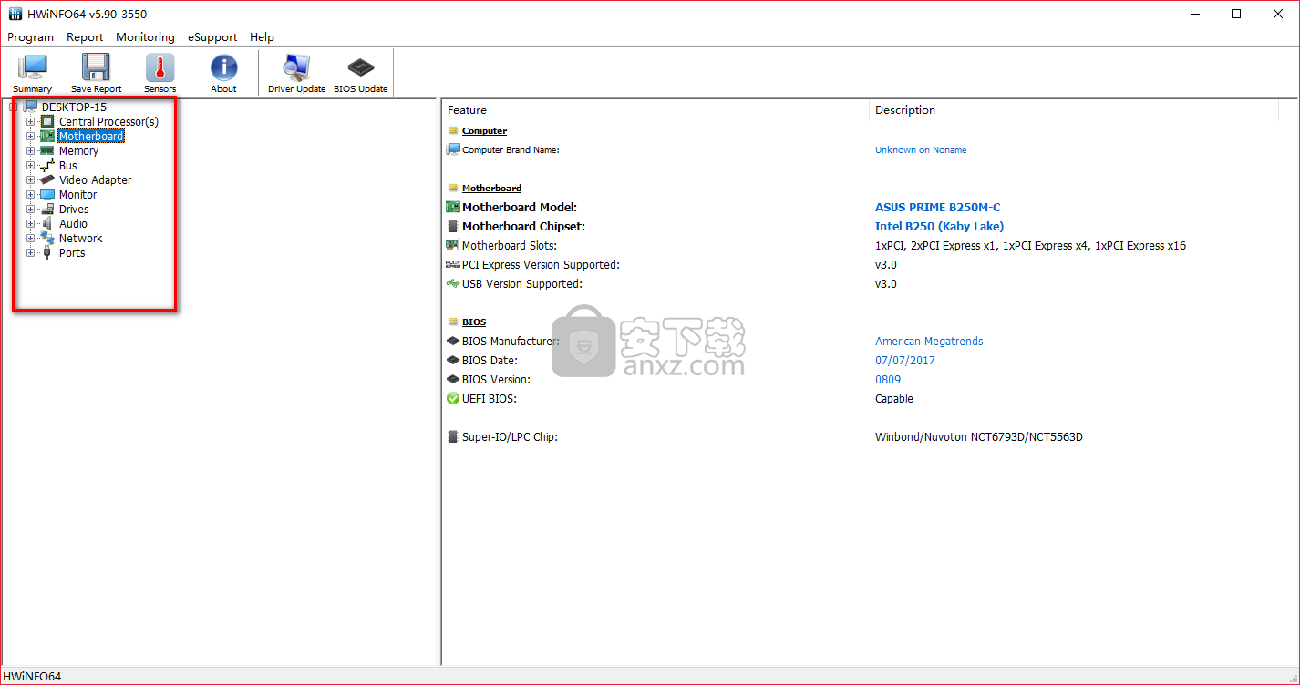Open Sensors thermometer icon

pyautogui.click(x=160, y=67)
